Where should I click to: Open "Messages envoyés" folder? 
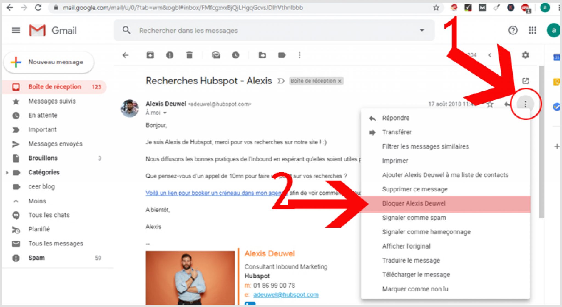click(x=54, y=144)
